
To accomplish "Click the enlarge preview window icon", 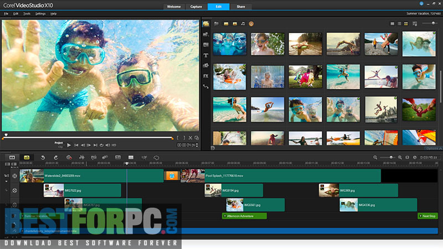I will [x=197, y=138].
